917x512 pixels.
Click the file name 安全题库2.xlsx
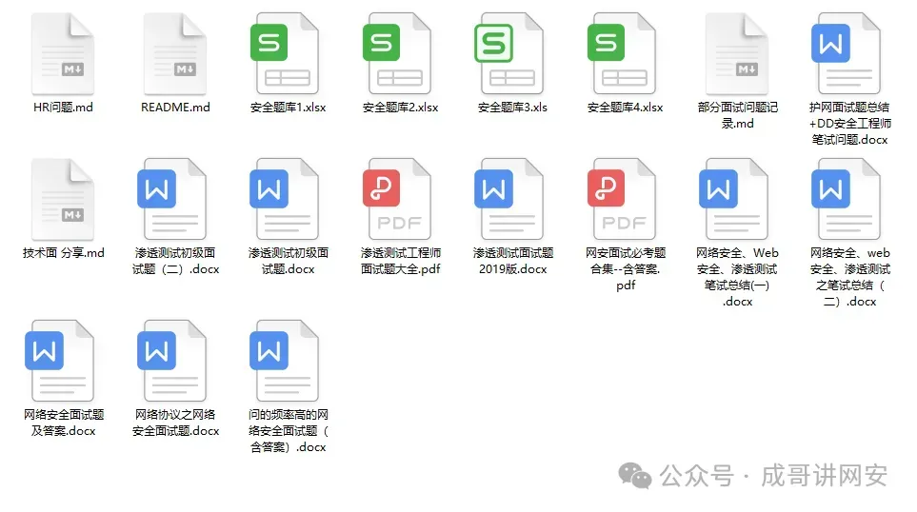point(400,108)
